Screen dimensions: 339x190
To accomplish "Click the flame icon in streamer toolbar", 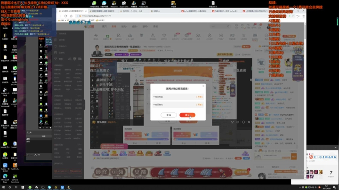I will (x=210, y=35).
